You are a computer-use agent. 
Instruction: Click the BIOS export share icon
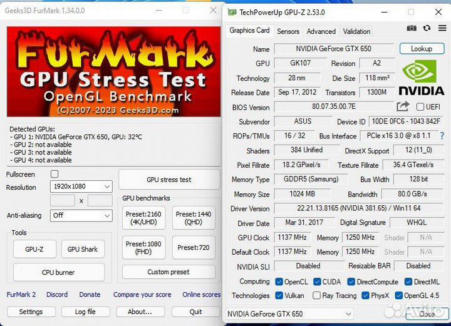(403, 106)
